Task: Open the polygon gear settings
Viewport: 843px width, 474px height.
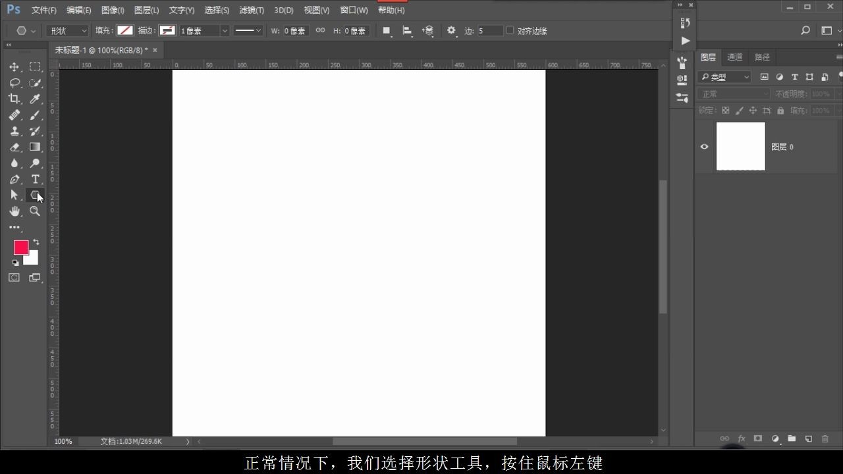Action: pyautogui.click(x=451, y=30)
